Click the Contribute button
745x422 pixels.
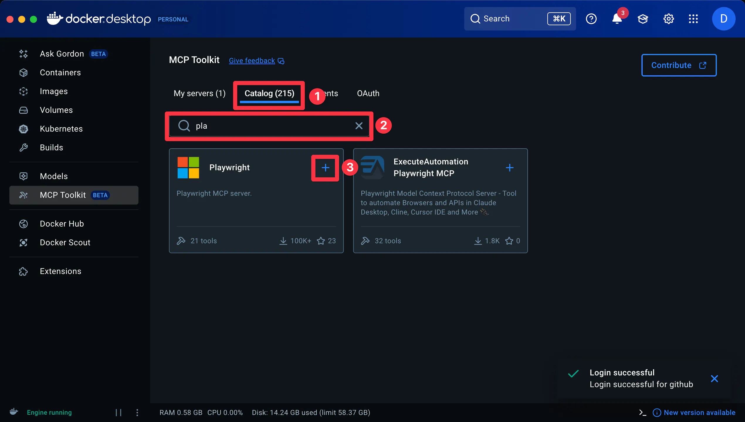pos(679,65)
